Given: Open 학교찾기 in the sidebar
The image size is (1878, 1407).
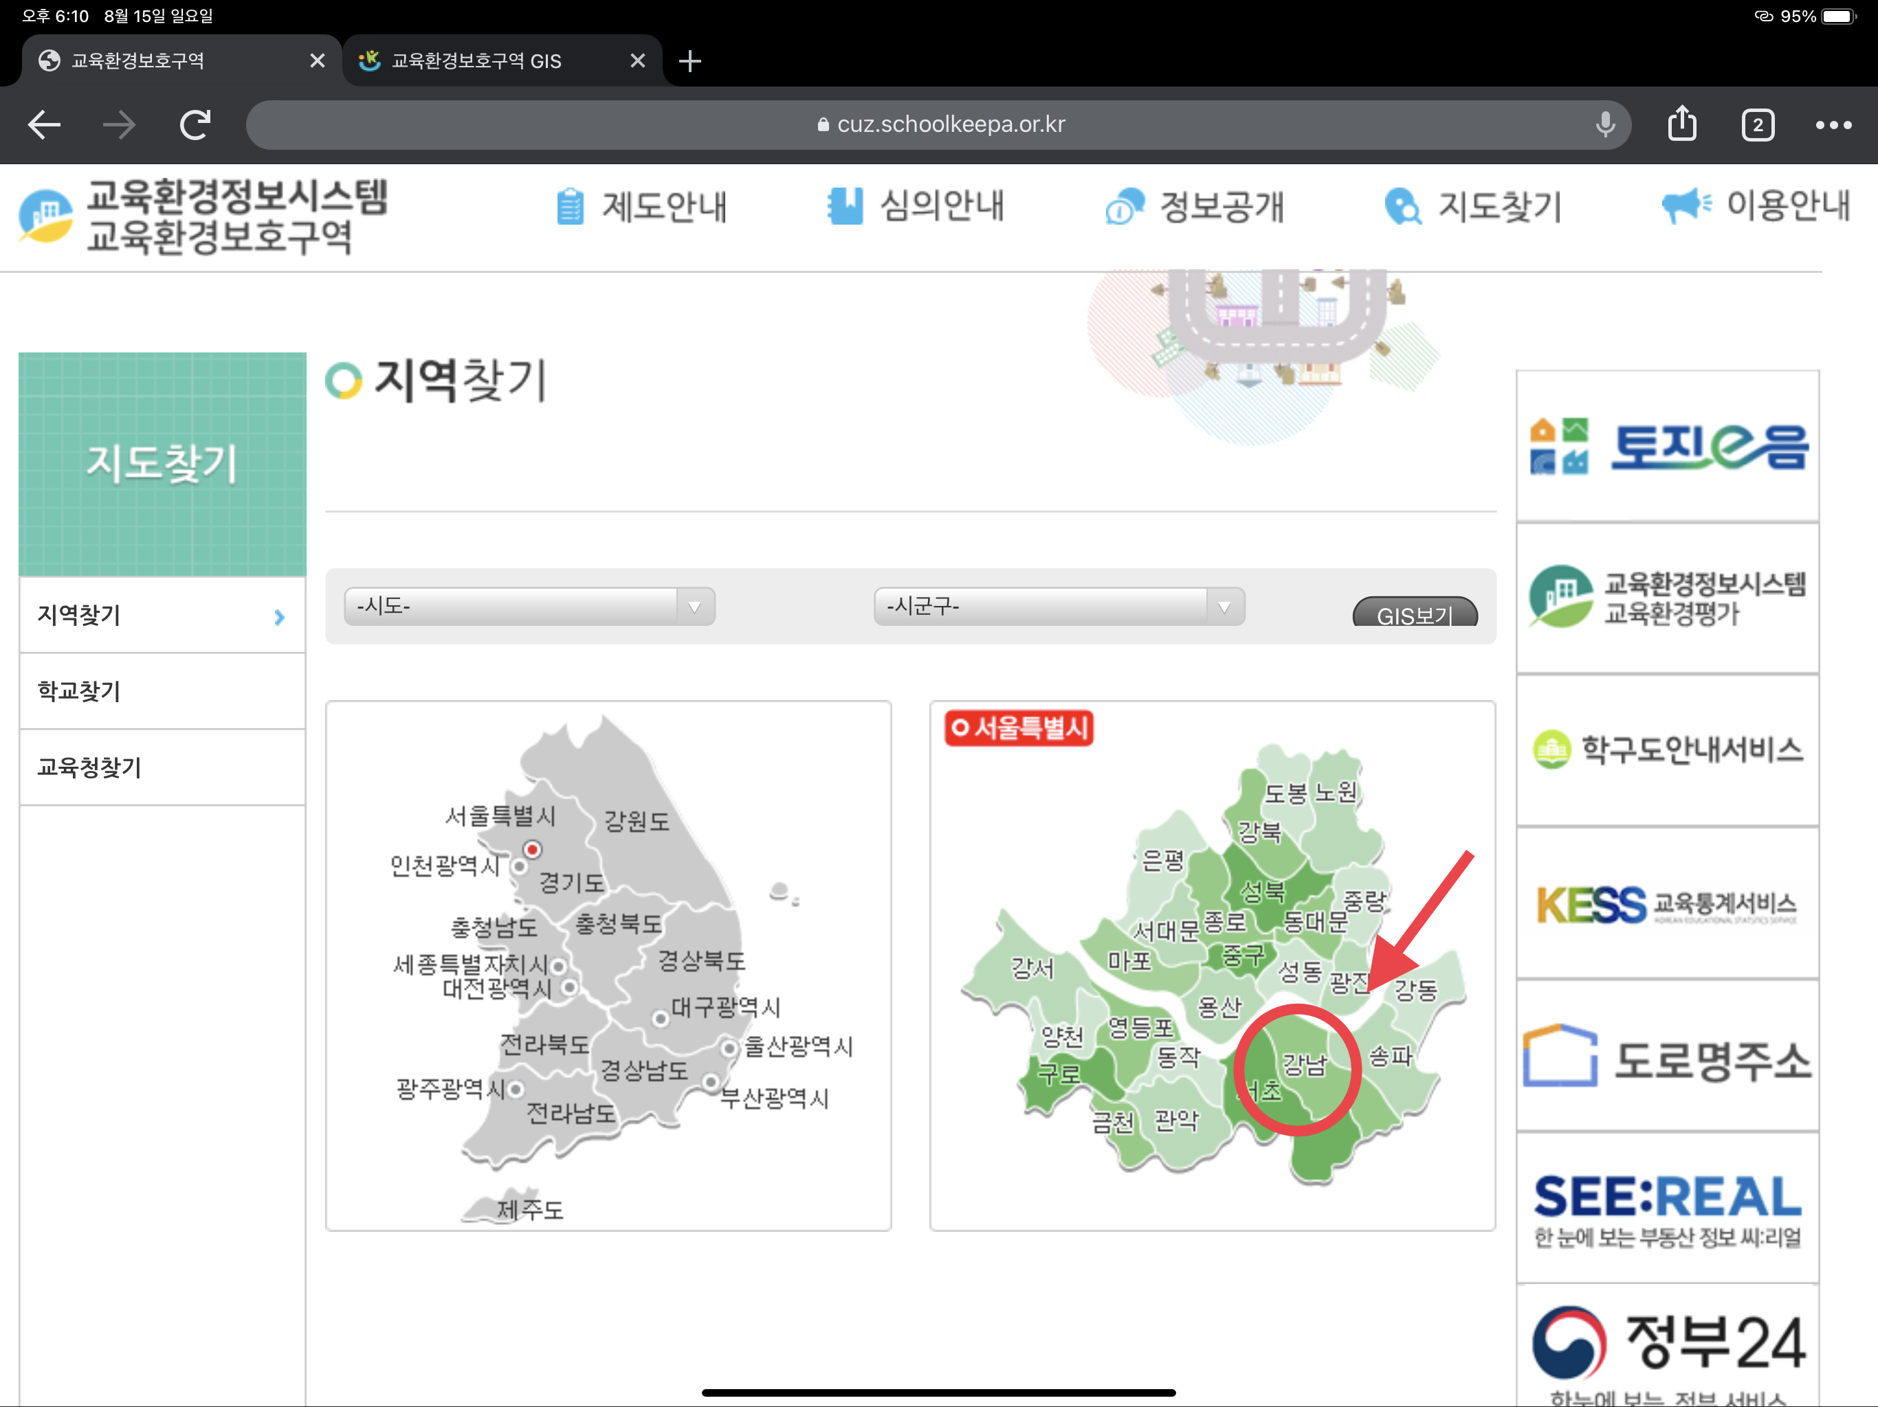Looking at the screenshot, I should click(x=79, y=690).
